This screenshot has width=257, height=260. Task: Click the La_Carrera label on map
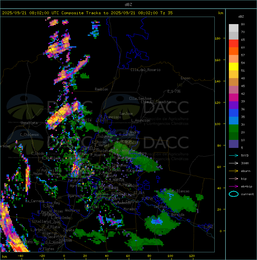click(x=35, y=201)
